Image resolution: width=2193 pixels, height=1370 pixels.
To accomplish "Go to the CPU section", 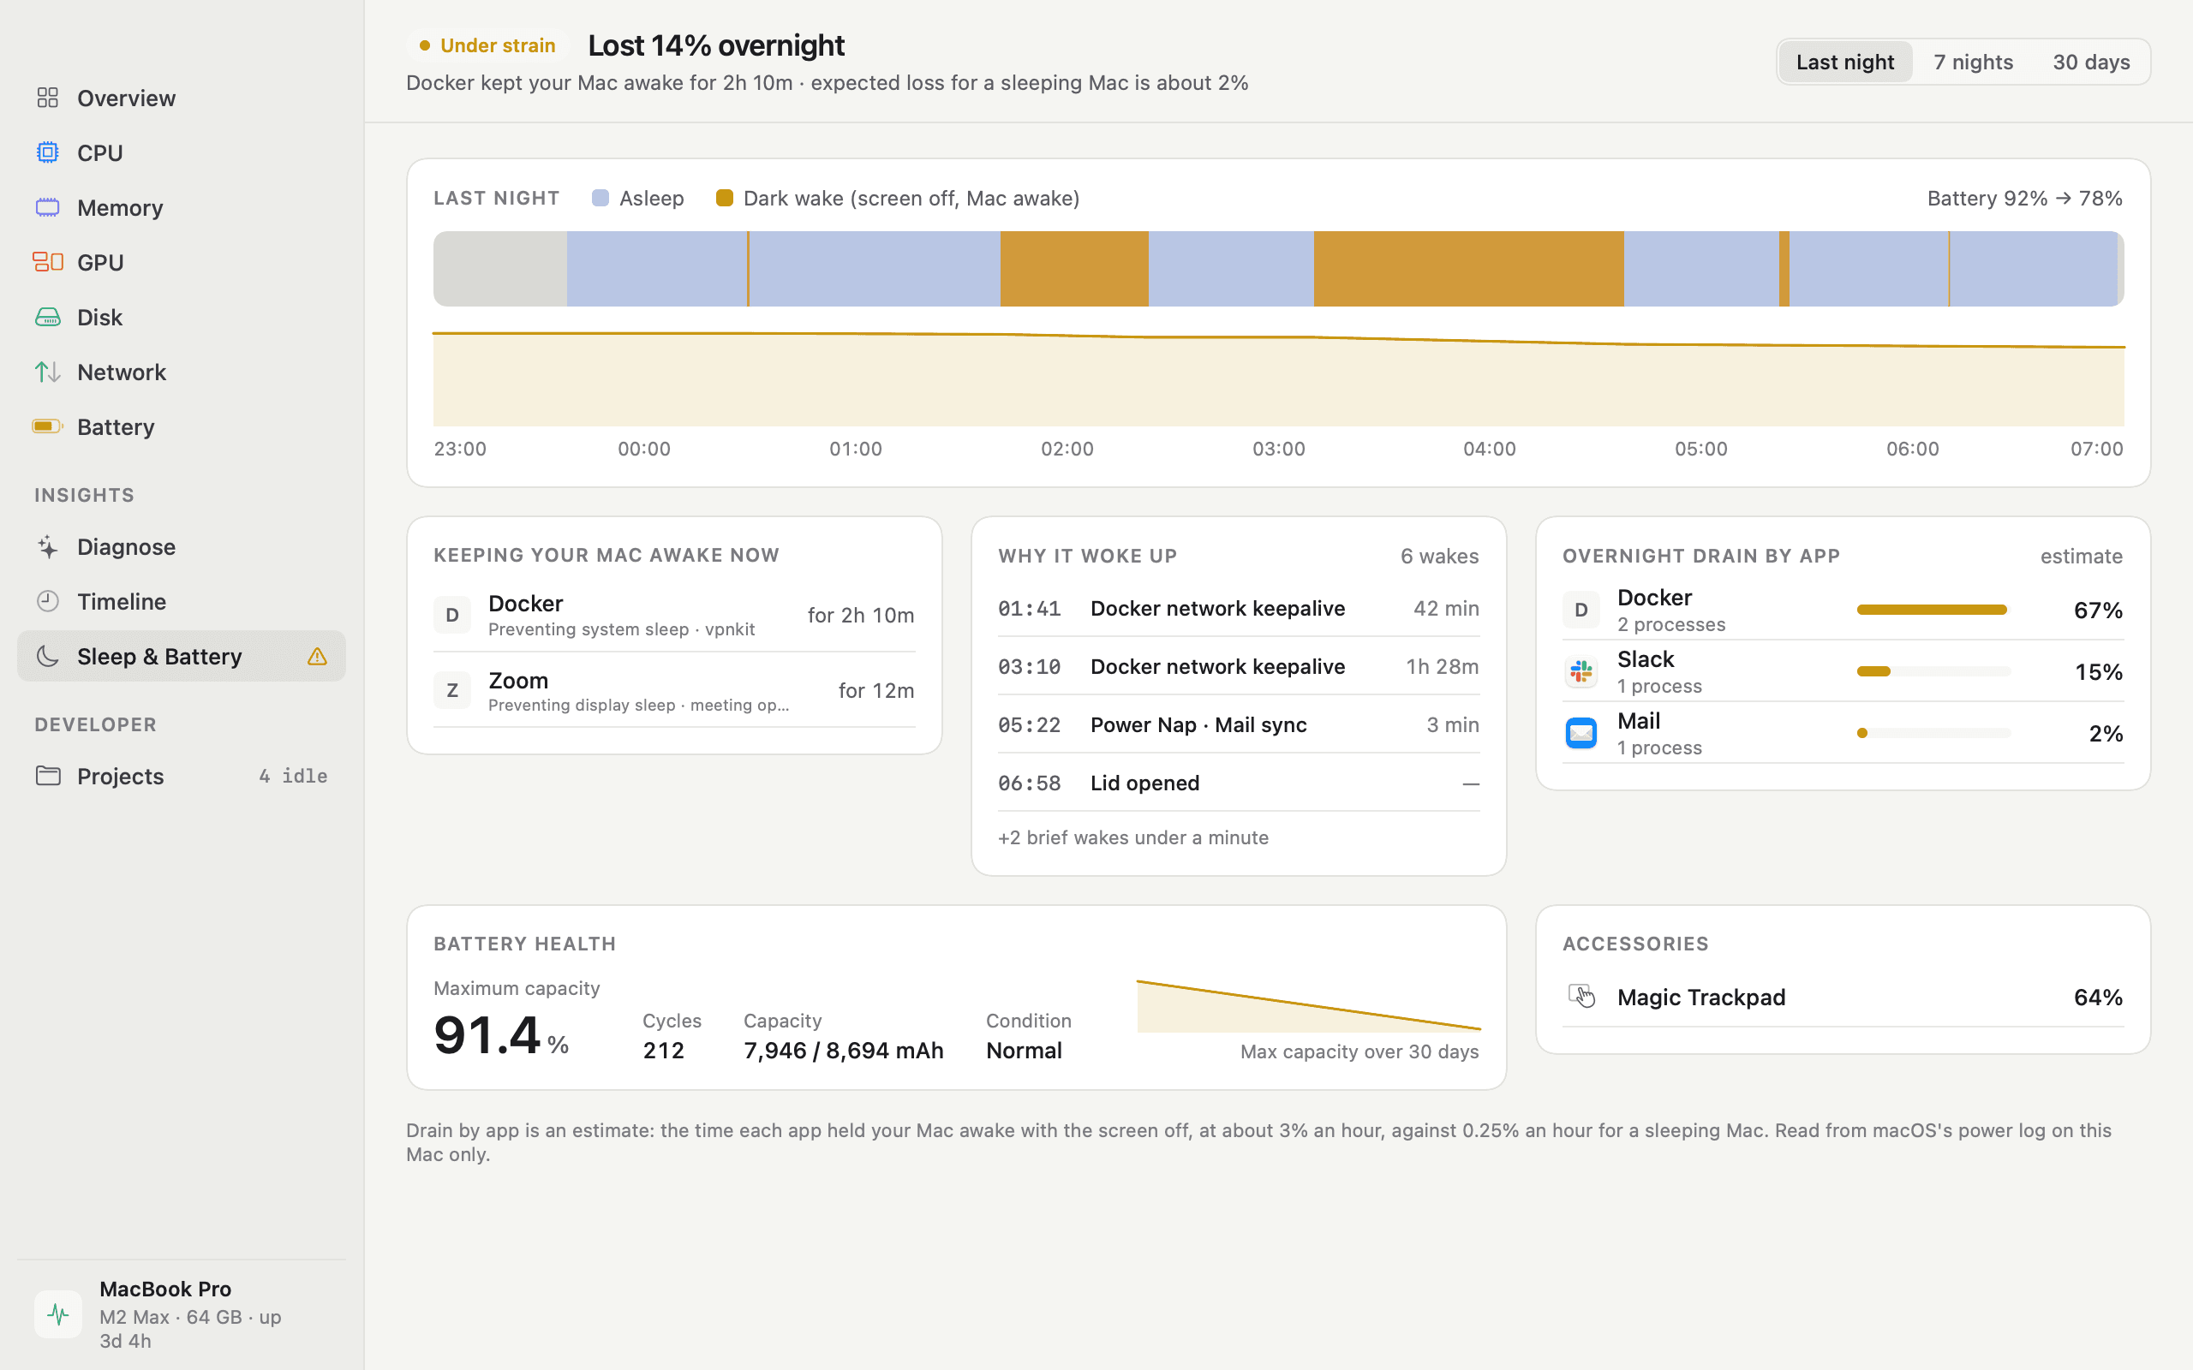I will point(182,152).
